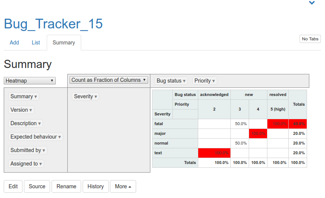This screenshot has width=325, height=198.
Task: Open the Description attribute filter
Action: pos(40,124)
